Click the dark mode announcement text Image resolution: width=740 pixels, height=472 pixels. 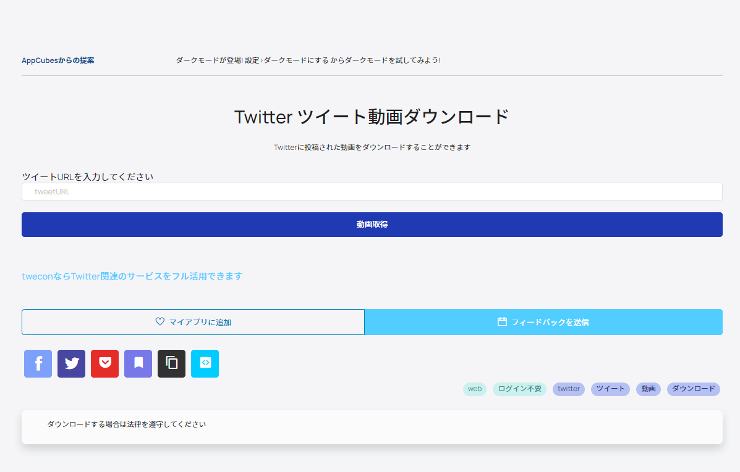308,60
